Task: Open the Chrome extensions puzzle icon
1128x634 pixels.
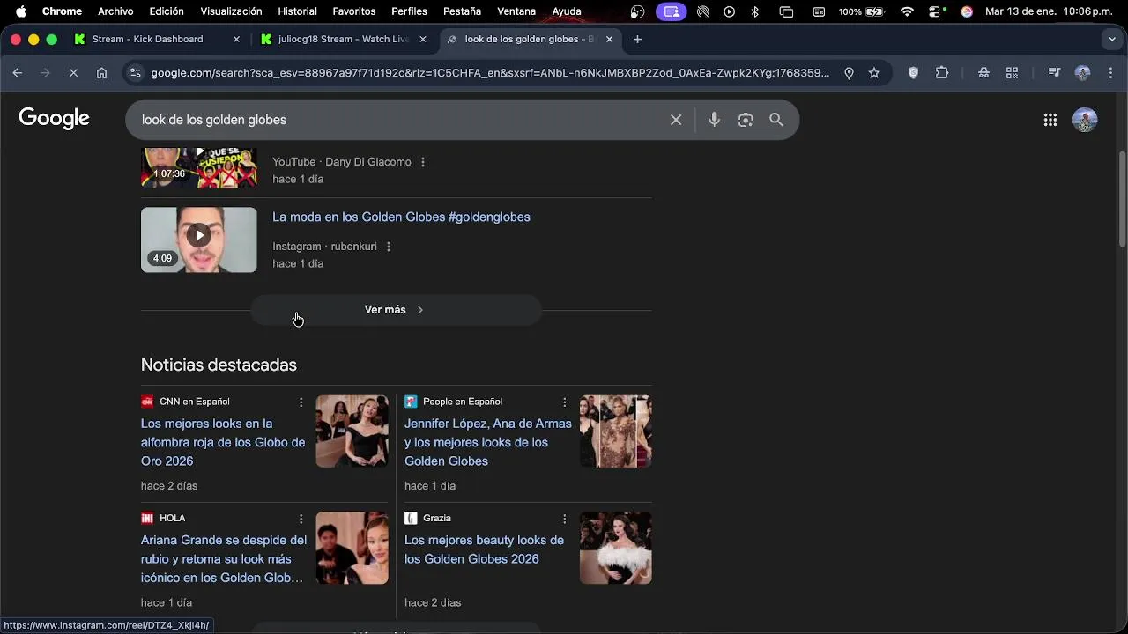Action: (x=942, y=73)
